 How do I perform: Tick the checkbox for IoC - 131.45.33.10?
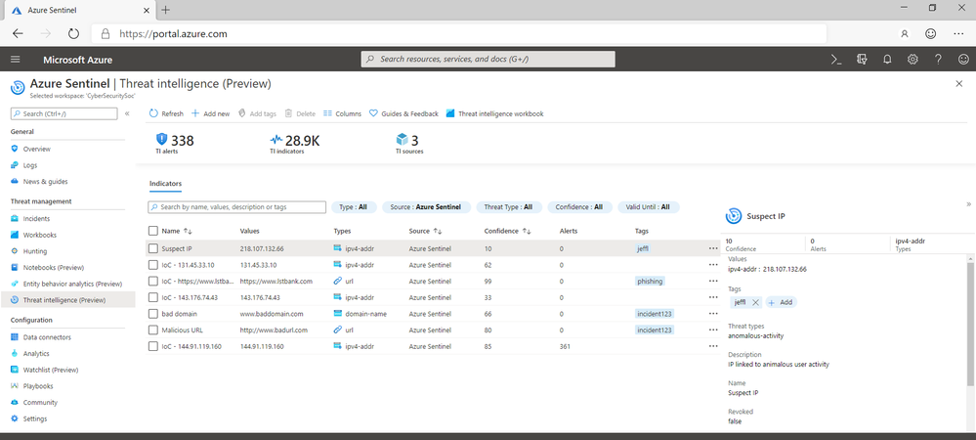tap(153, 264)
